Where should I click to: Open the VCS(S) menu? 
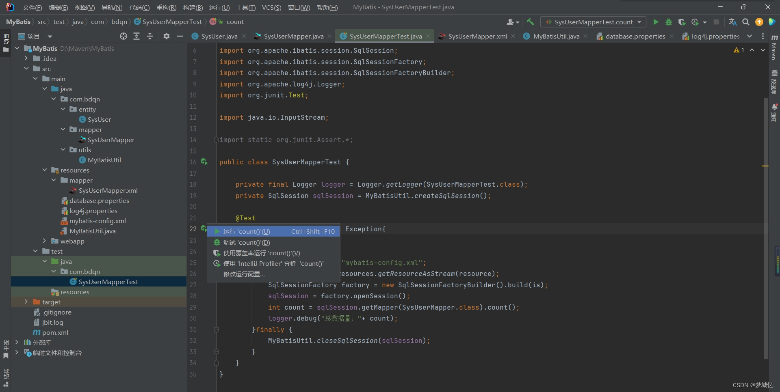(271, 7)
